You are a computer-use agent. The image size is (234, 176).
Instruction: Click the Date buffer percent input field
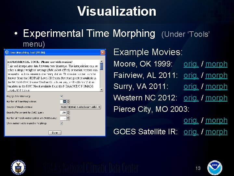tap(63, 113)
